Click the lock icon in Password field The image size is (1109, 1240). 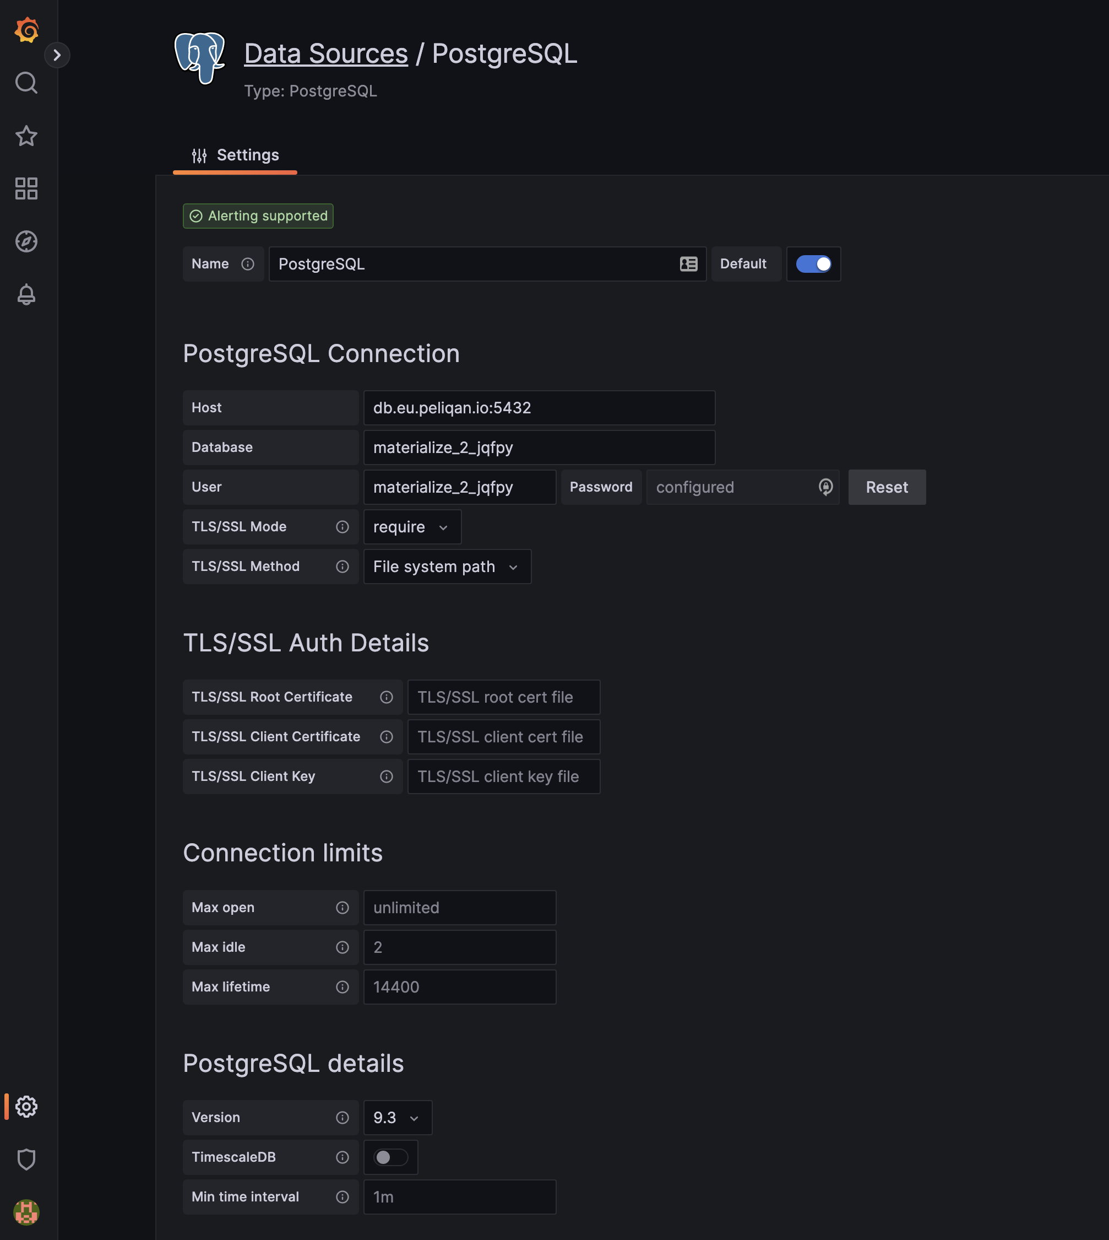(825, 487)
